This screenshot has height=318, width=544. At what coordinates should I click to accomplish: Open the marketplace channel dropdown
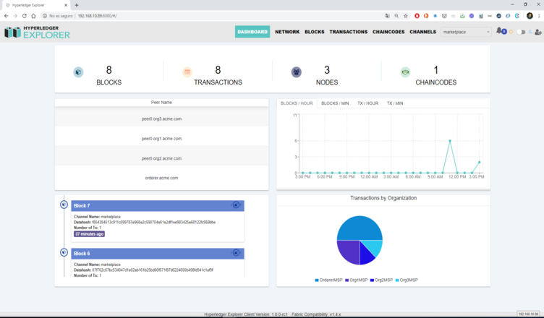coord(466,32)
